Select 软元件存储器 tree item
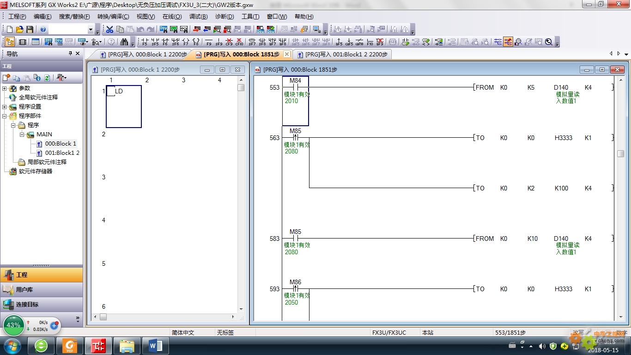This screenshot has width=631, height=355. (36, 171)
